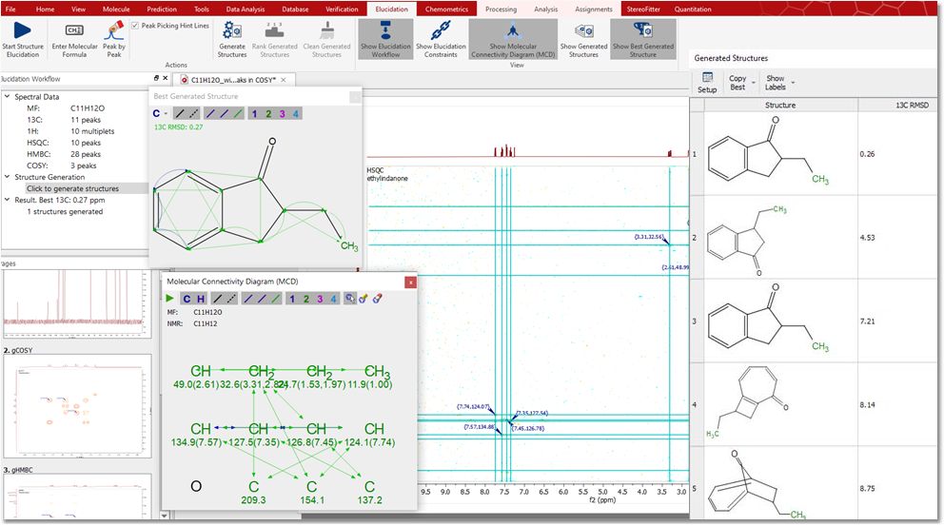Viewport: 944px width, 526px height.
Task: Toggle green correlation line in MCD toolbar
Action: (x=276, y=299)
